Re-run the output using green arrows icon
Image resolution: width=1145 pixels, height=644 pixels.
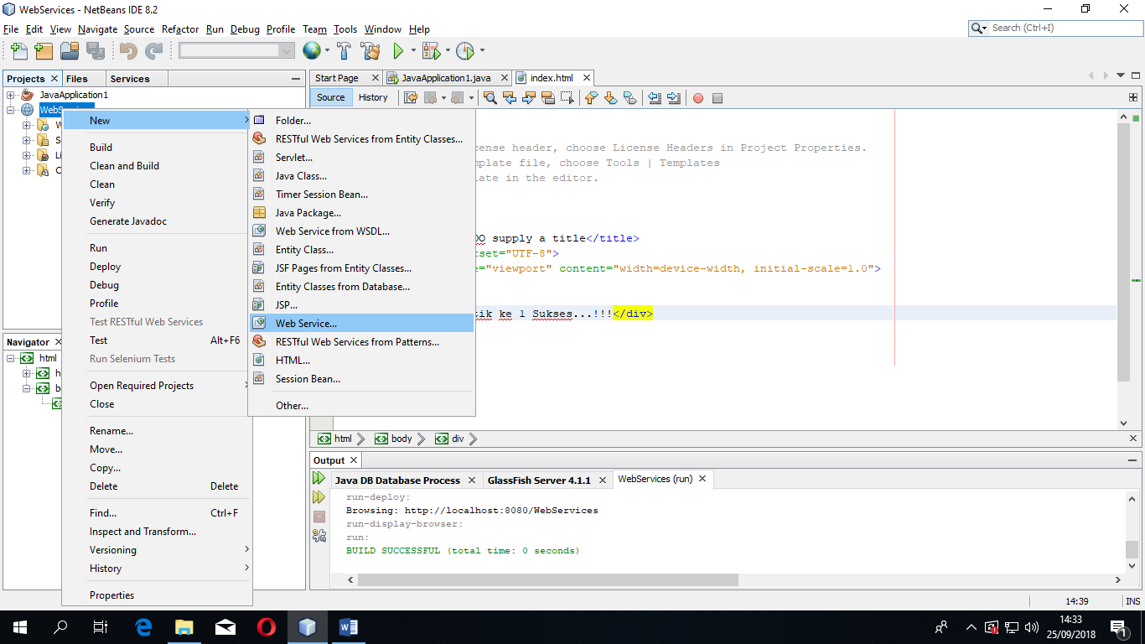(x=319, y=478)
